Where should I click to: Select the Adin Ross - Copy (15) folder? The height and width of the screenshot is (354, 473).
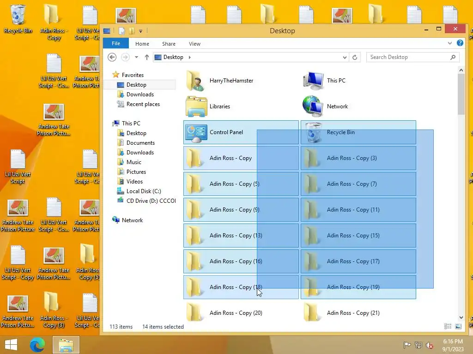click(x=358, y=236)
